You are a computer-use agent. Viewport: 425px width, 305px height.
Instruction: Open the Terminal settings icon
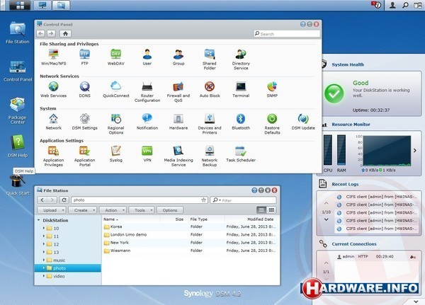coord(241,89)
